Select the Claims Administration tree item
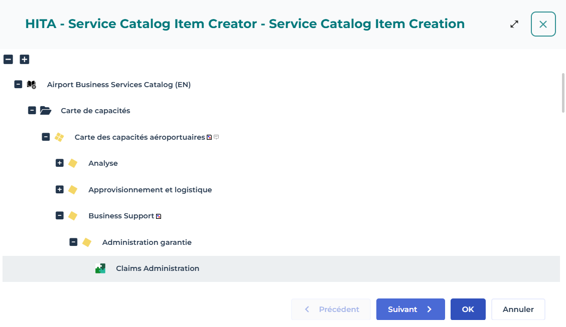566x327 pixels. [158, 268]
